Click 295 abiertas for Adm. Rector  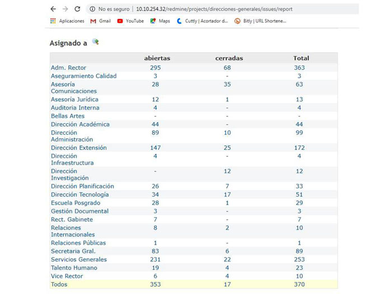pyautogui.click(x=155, y=68)
